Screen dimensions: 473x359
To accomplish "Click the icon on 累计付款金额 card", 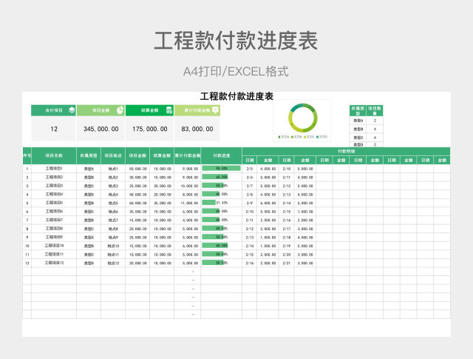I will (x=215, y=110).
